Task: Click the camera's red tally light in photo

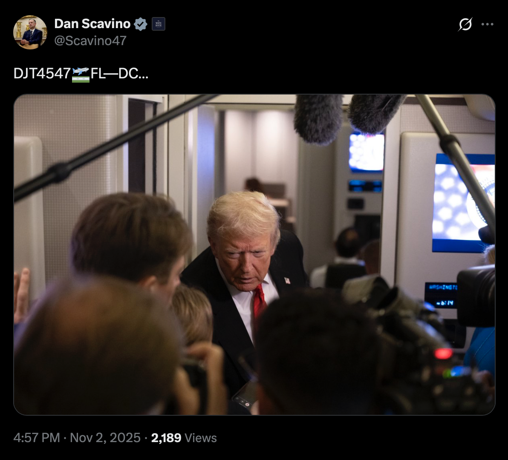Action: click(443, 353)
